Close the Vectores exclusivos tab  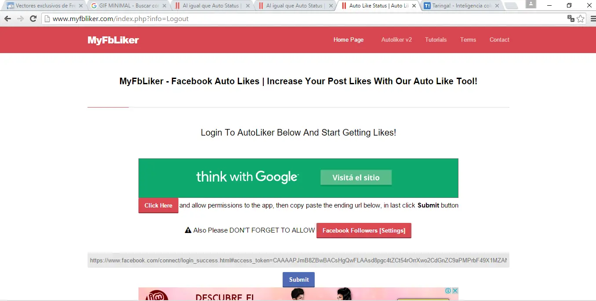80,6
